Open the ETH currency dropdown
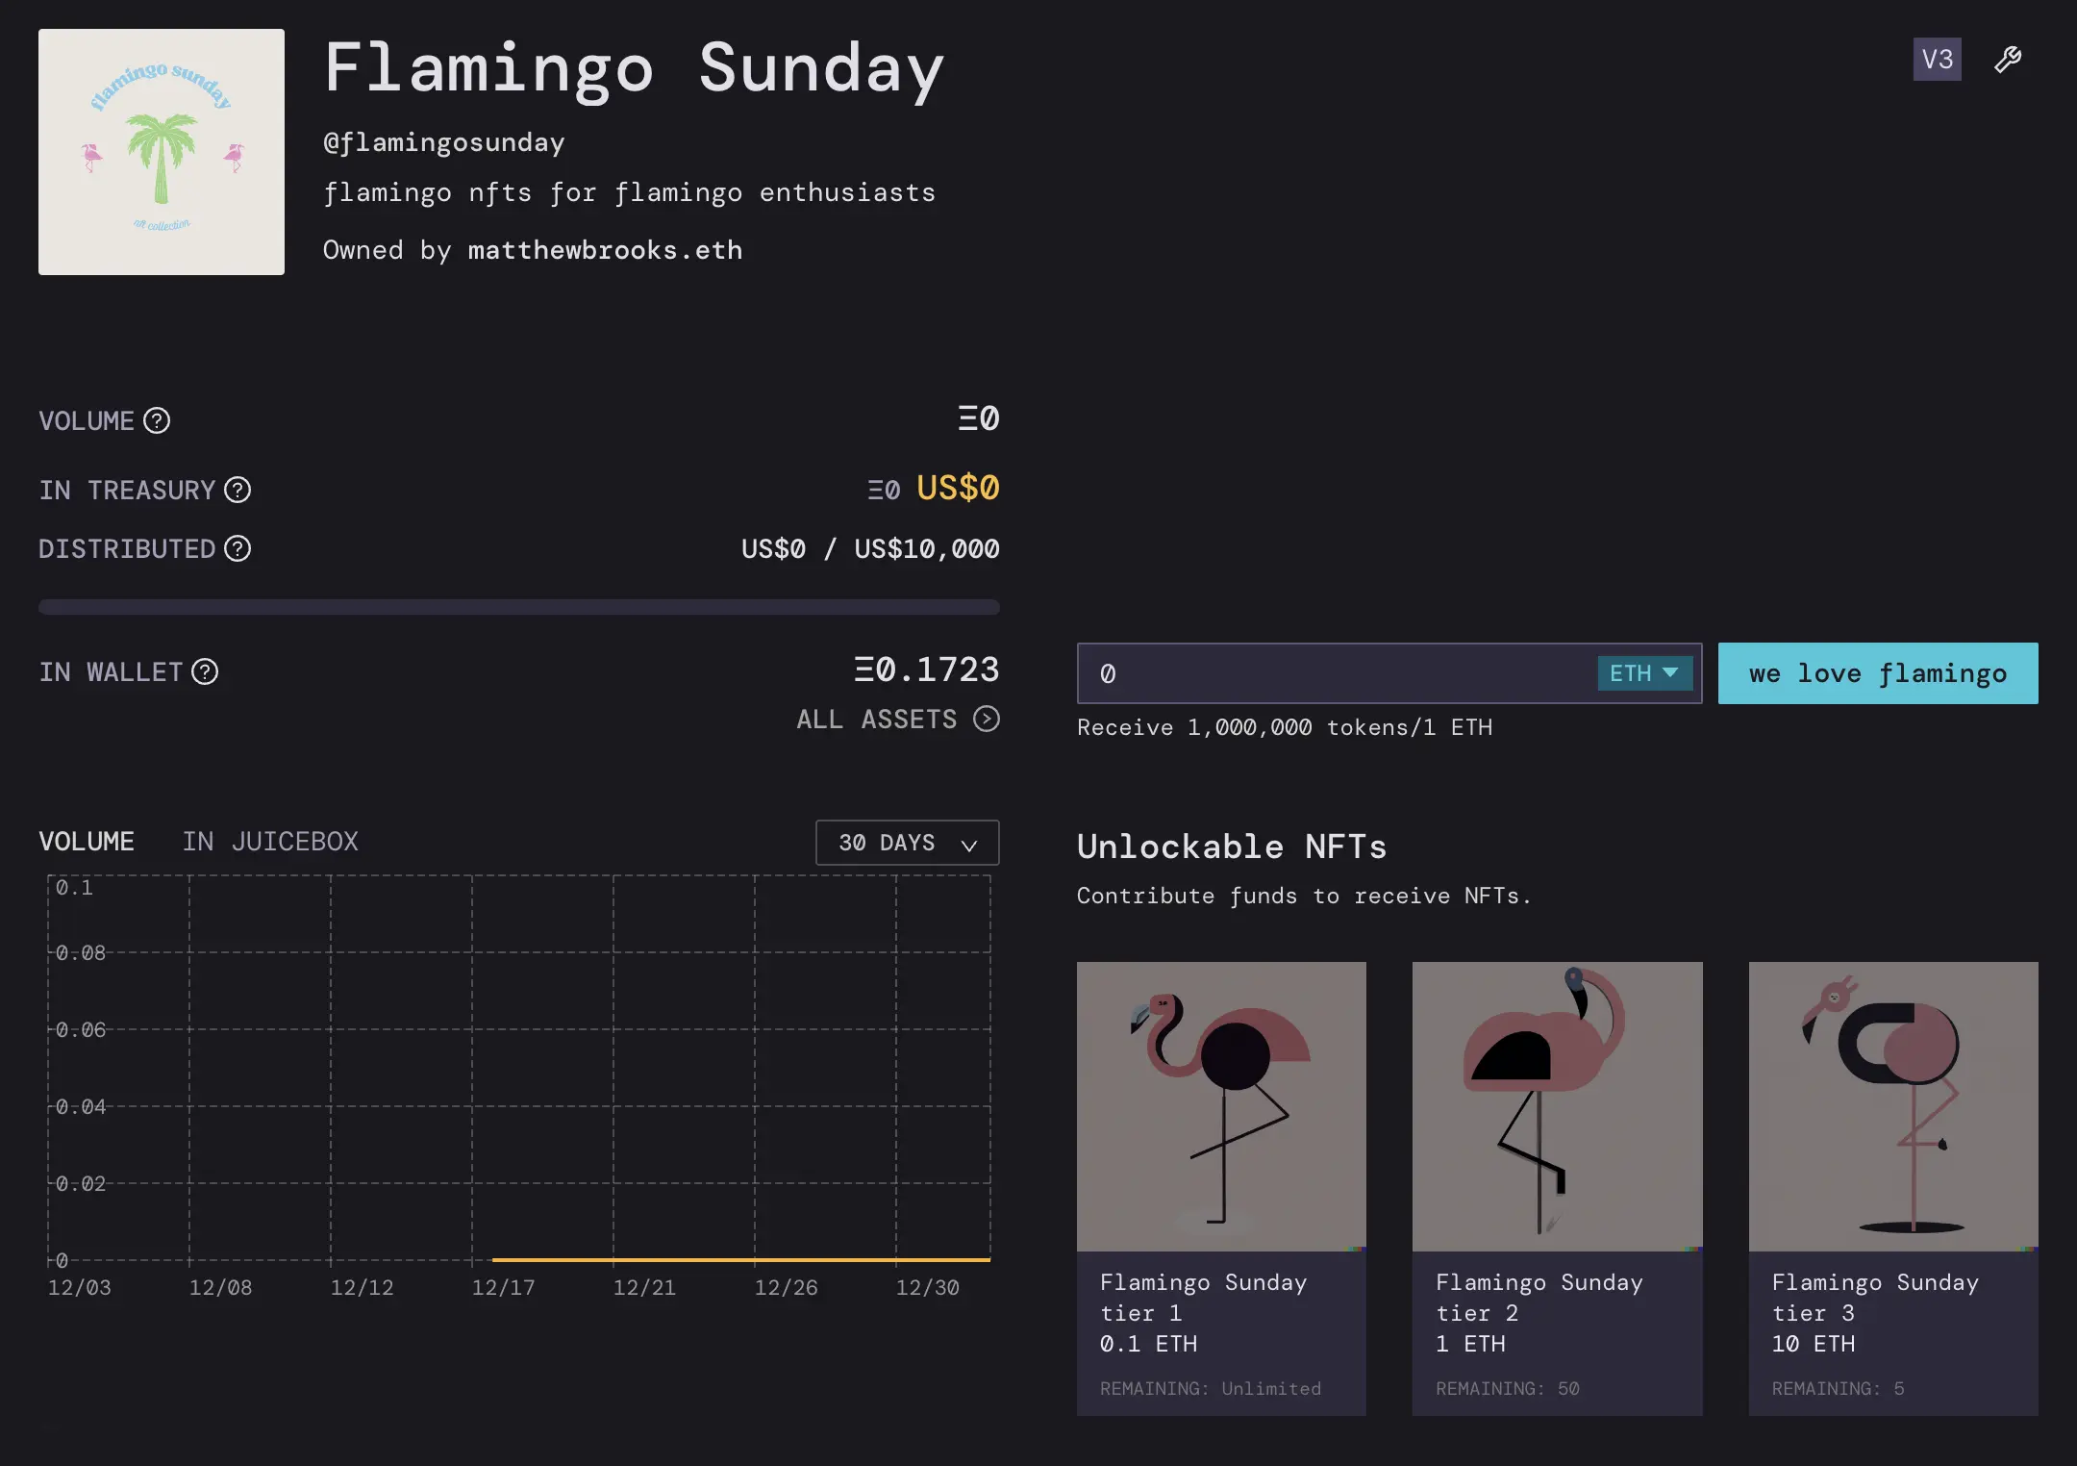Viewport: 2077px width, 1466px height. (1644, 673)
